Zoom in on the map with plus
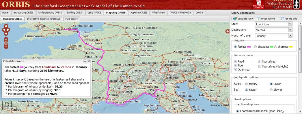 tap(6, 39)
